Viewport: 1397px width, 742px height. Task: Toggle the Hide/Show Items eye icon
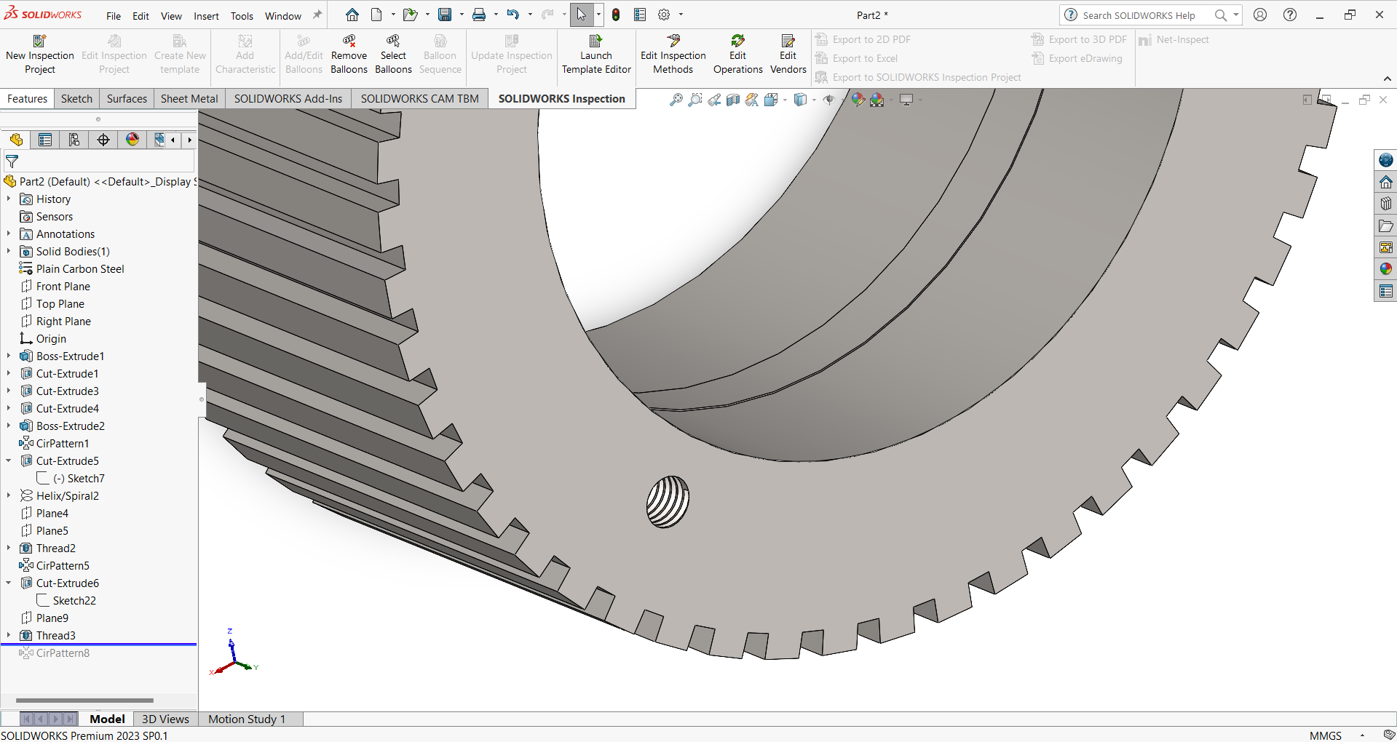click(828, 100)
